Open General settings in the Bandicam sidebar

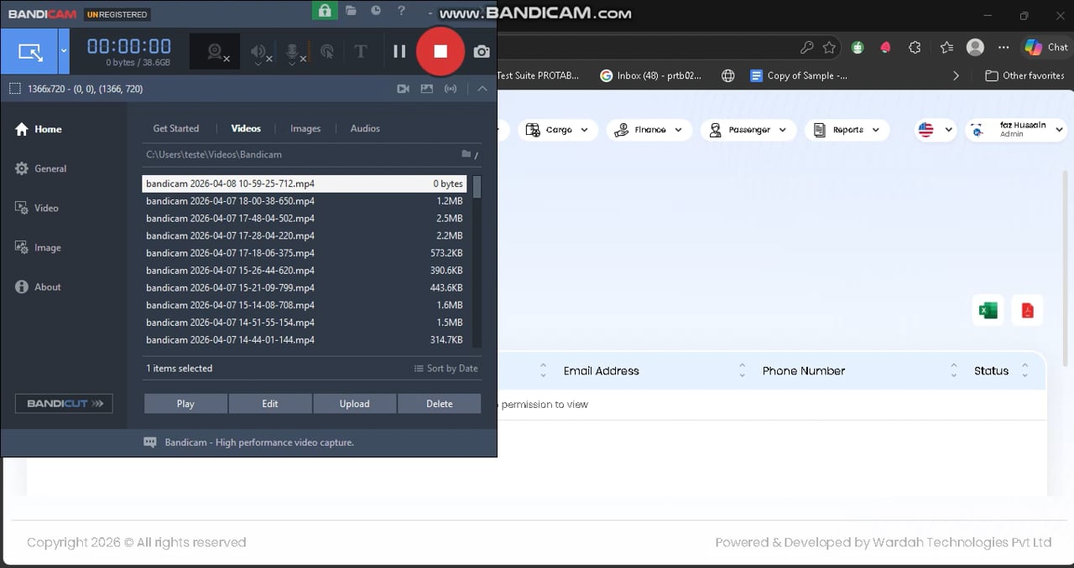41,168
